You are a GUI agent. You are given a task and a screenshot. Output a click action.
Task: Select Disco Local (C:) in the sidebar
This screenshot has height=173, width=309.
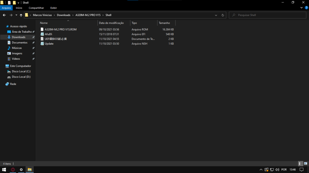pos(21,71)
